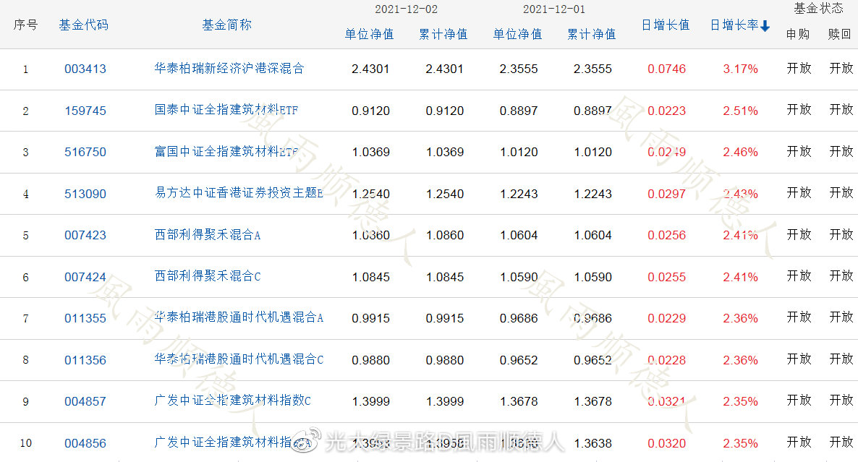Open 华泰柏瑞港股通时代机遇混合C link

click(239, 359)
